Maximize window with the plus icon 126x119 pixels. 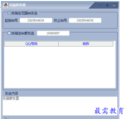click(x=107, y=5)
